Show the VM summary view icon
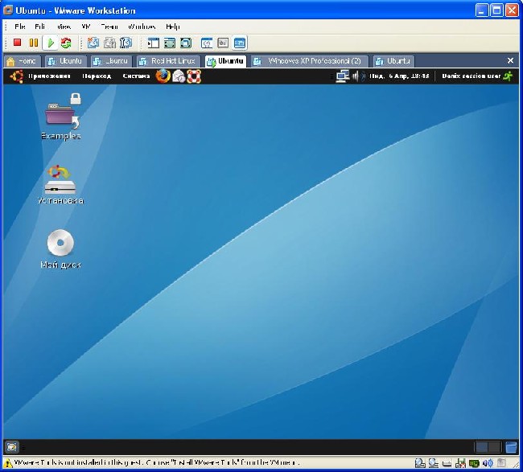This screenshot has width=523, height=472. pyautogui.click(x=207, y=43)
